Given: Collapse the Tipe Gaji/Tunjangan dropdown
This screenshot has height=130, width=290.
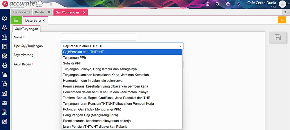Looking at the screenshot, I should [181, 46].
